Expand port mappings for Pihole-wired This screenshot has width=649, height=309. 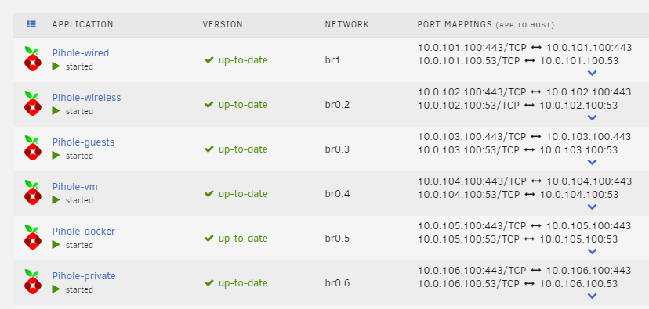593,73
